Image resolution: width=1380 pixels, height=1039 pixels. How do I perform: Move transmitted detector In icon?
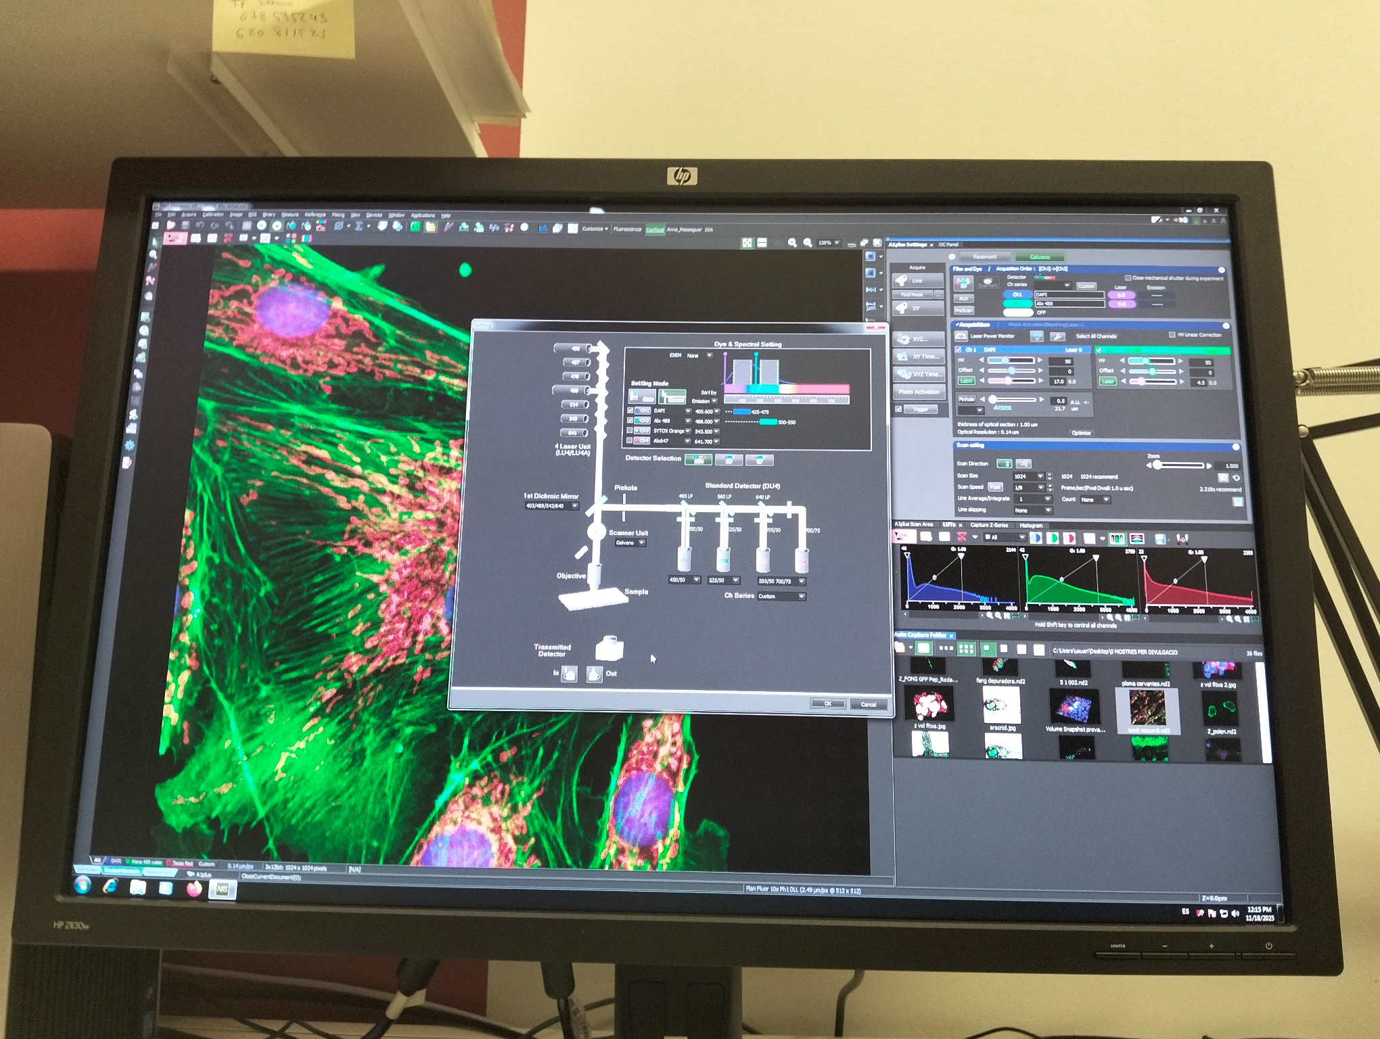pyautogui.click(x=570, y=674)
